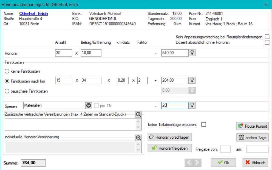Click Honorar vorschlagen button

(x=170, y=137)
